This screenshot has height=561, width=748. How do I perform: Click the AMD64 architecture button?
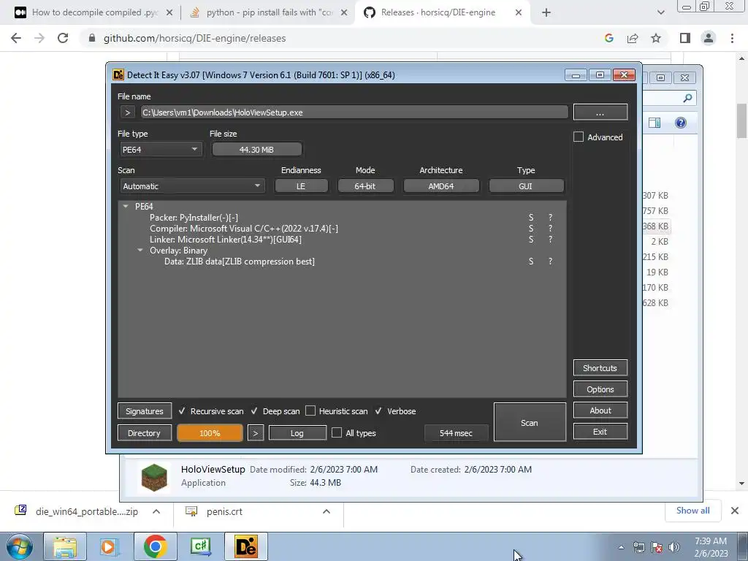(x=440, y=186)
